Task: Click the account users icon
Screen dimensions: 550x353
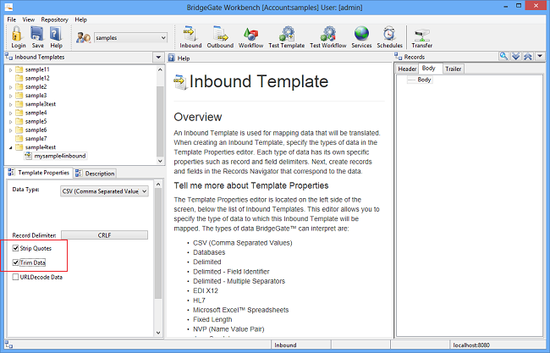Action: pyautogui.click(x=84, y=37)
